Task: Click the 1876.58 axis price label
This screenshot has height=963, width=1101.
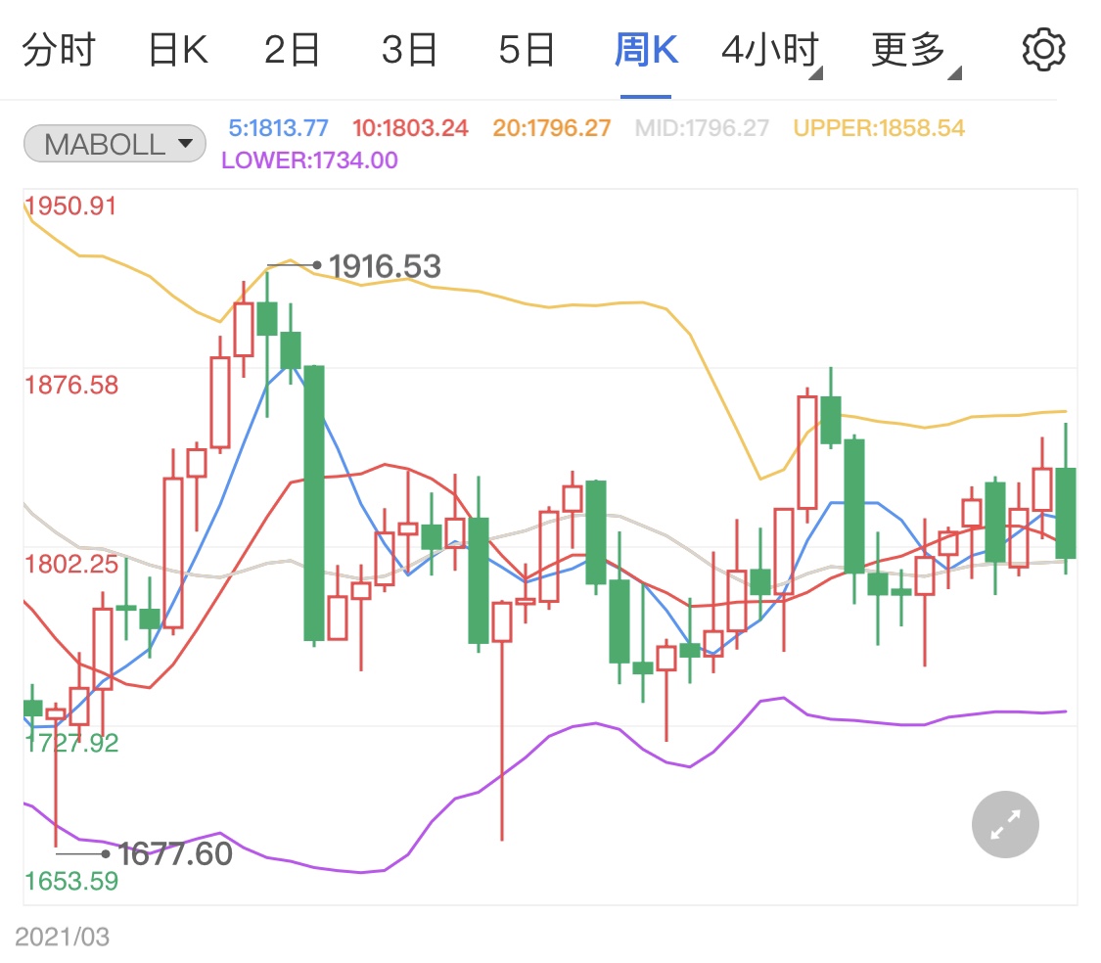Action: tap(71, 385)
